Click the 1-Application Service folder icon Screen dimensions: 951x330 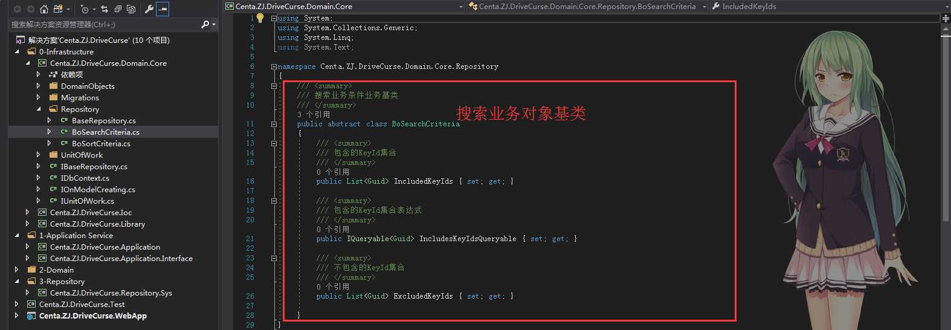[31, 235]
